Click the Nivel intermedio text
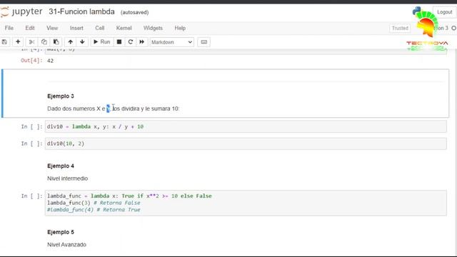Screen dimensions: 457x257 pyautogui.click(x=67, y=178)
